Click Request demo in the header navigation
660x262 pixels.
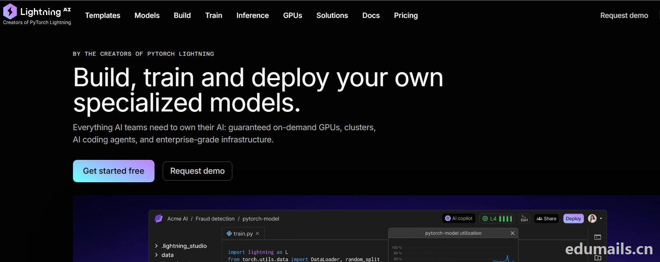click(624, 15)
